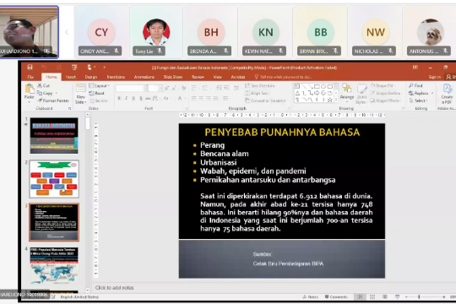Image resolution: width=456 pixels, height=304 pixels.
Task: Expand the Layout dropdown
Action: tap(99, 86)
